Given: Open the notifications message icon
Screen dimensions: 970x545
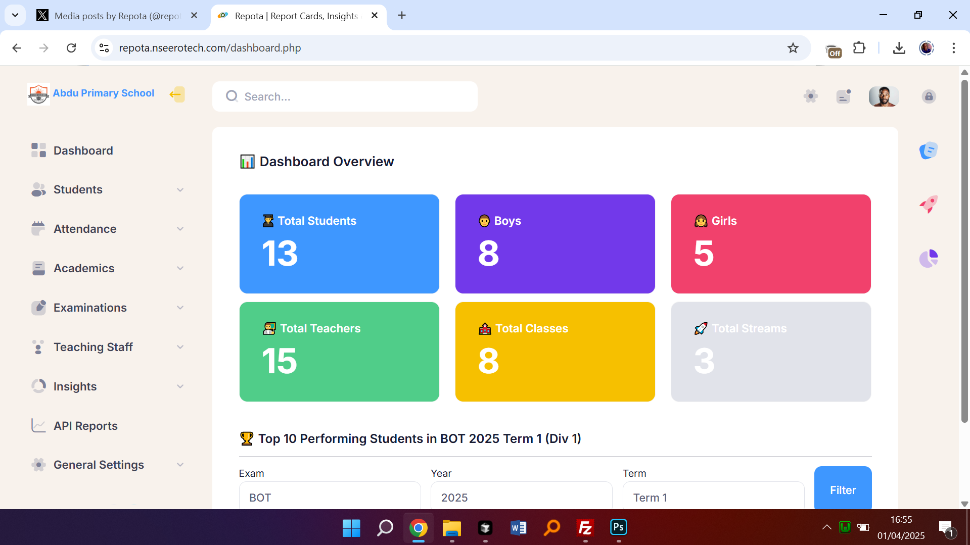Looking at the screenshot, I should [843, 96].
